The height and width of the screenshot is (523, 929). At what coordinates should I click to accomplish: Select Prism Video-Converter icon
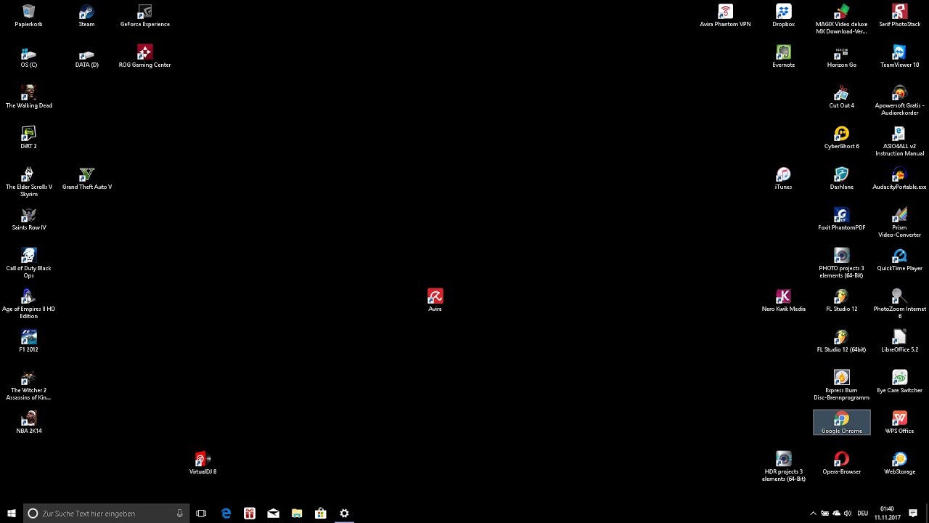point(899,222)
